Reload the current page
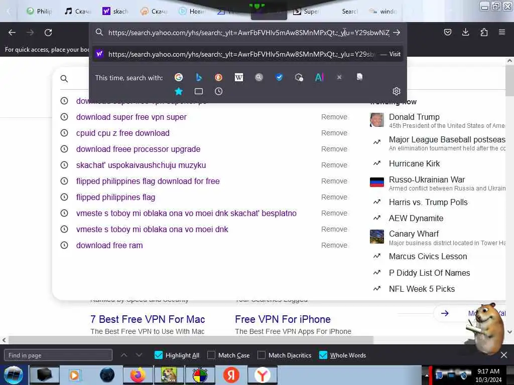This screenshot has width=514, height=385. 48,33
